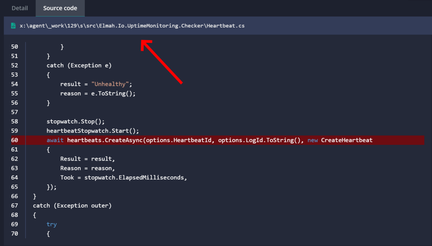The height and width of the screenshot is (246, 432).
Task: Click the Heartbeat.cs file path text
Action: coord(132,25)
